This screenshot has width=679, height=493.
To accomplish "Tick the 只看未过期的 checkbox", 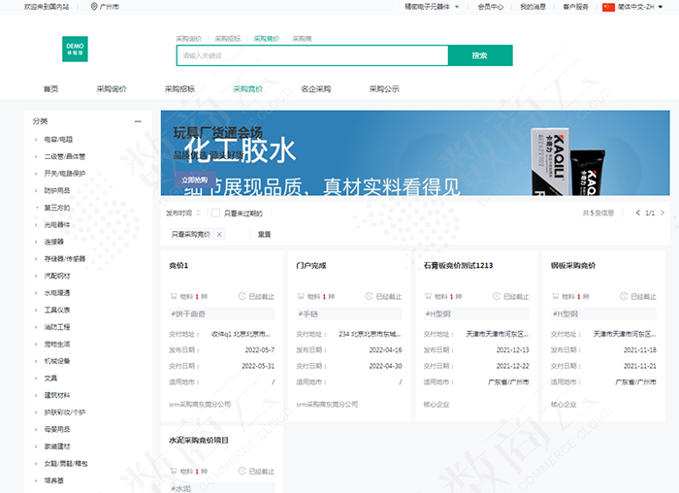I will (215, 213).
